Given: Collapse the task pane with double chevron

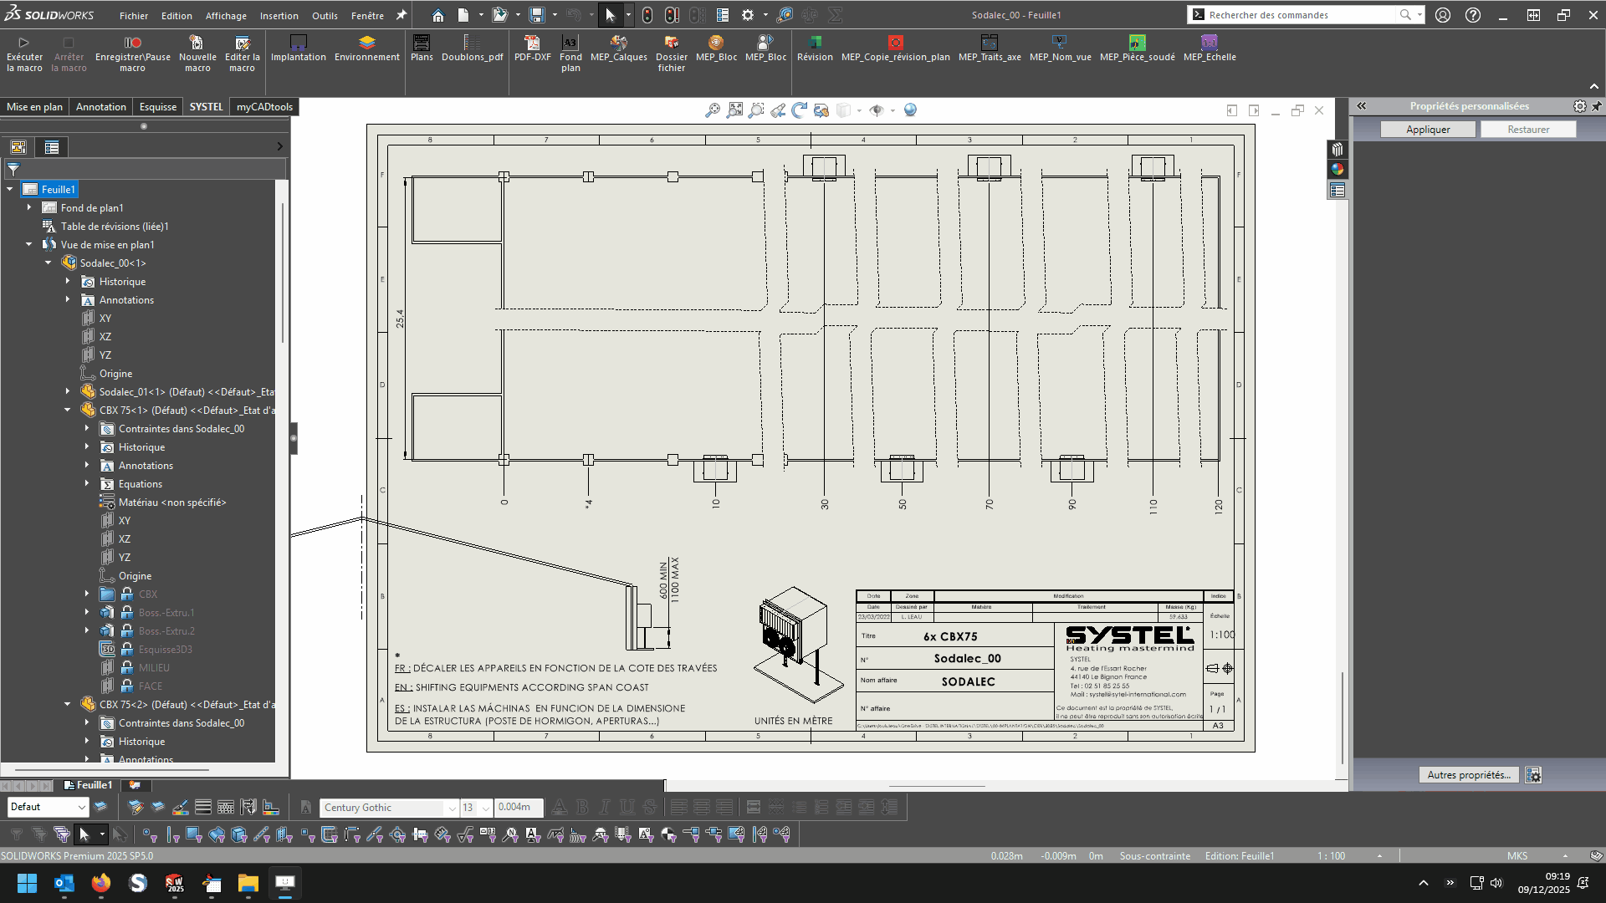Looking at the screenshot, I should [x=1362, y=106].
